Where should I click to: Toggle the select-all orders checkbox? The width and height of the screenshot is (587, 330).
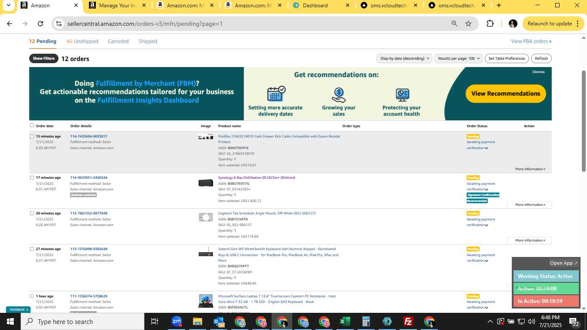pos(32,125)
